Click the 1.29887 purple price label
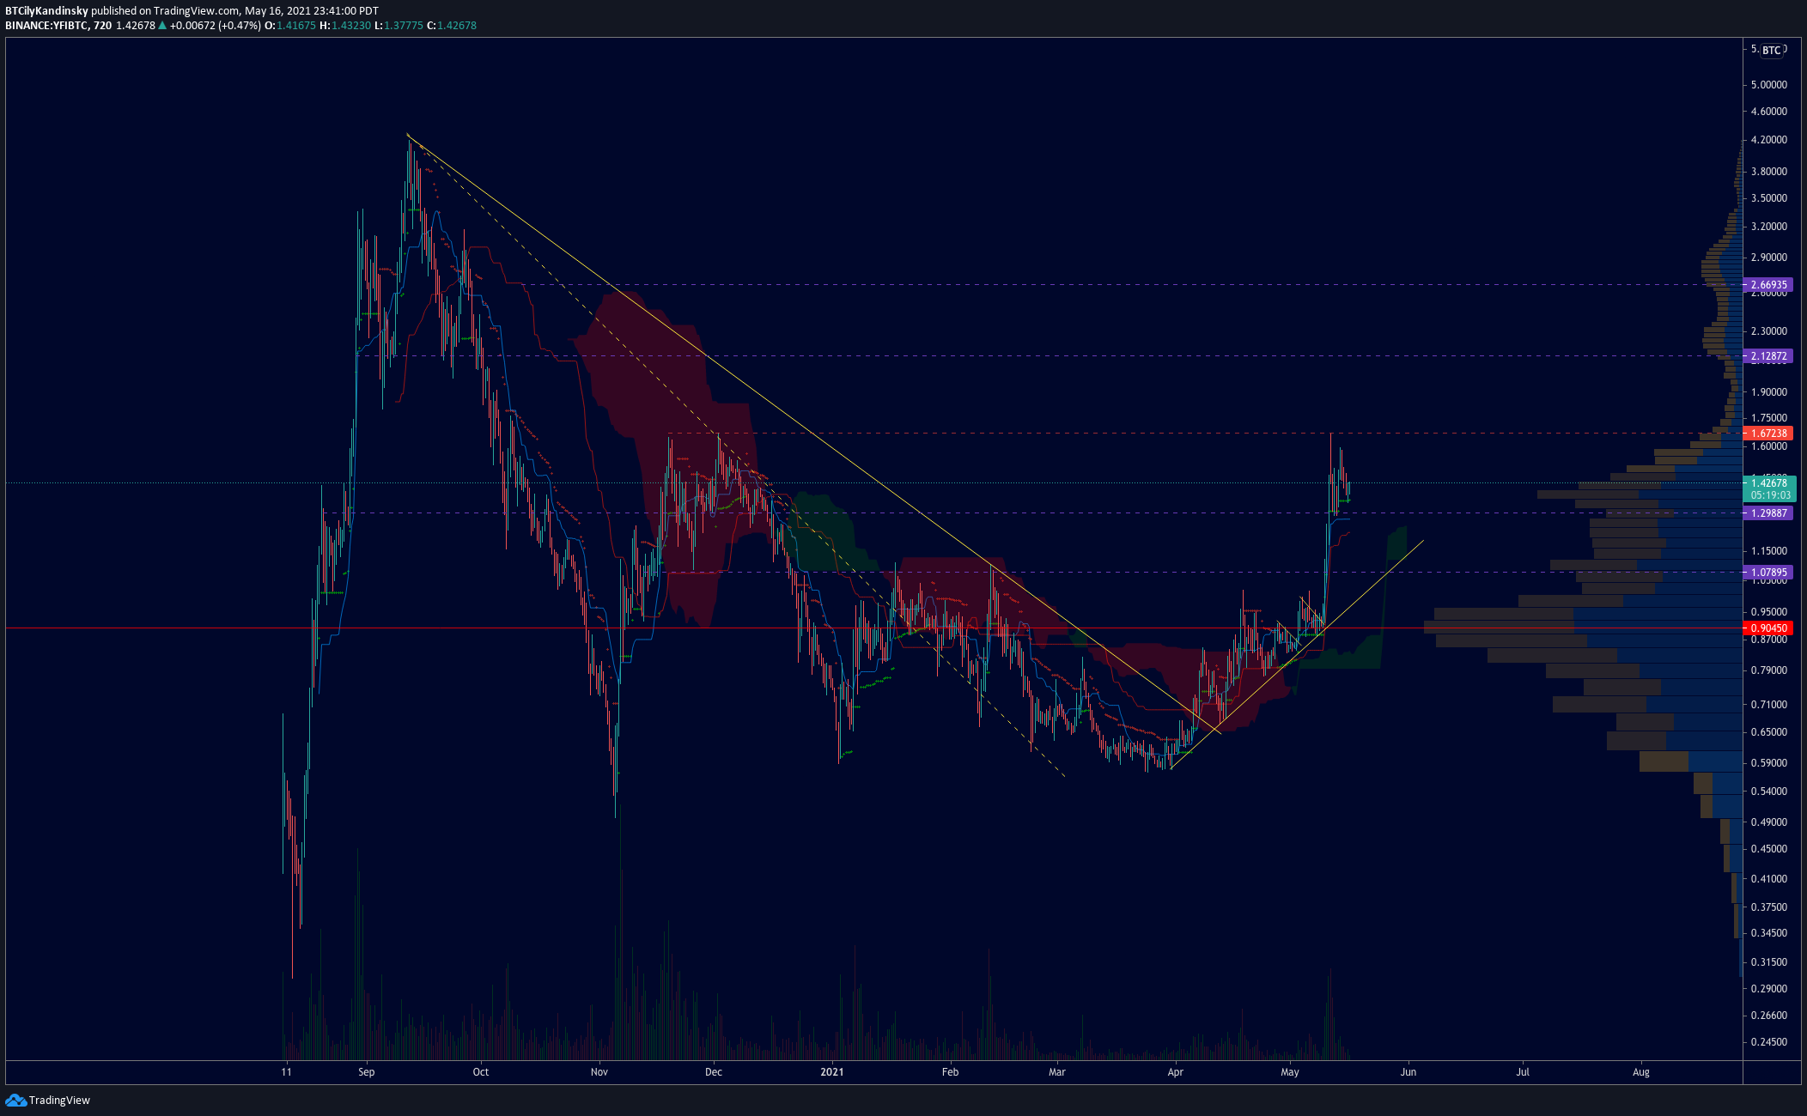This screenshot has height=1116, width=1807. tap(1768, 513)
